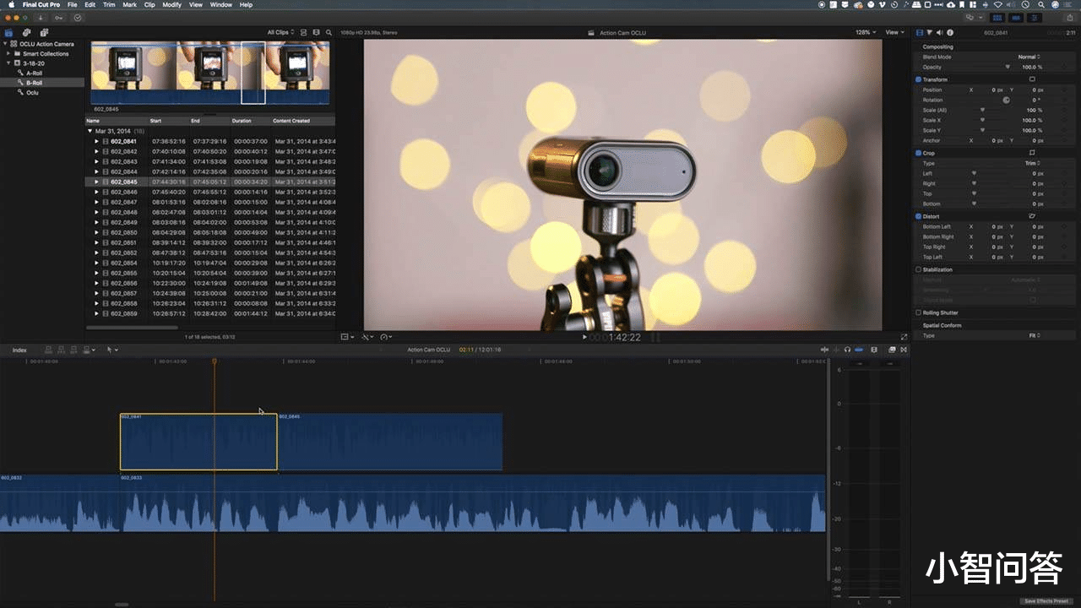Click the timeline Index button
This screenshot has width=1081, height=608.
click(19, 350)
